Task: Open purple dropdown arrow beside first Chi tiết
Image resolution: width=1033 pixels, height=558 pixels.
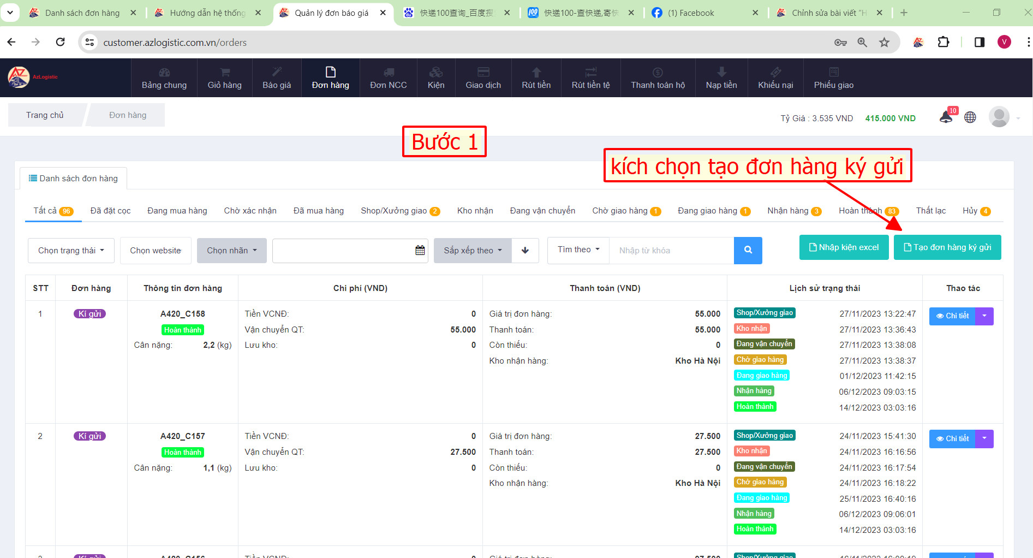Action: (x=984, y=316)
